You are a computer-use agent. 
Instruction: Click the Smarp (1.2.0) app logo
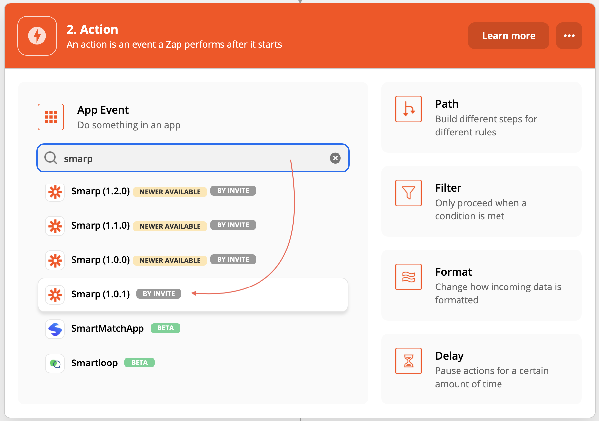(55, 192)
